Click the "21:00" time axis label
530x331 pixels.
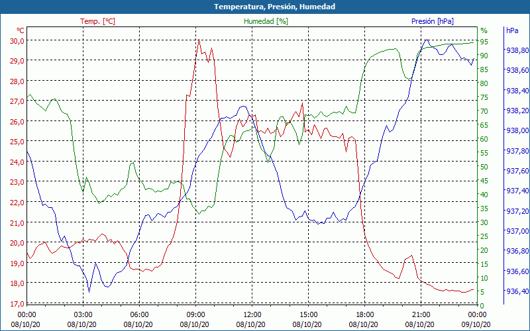(421, 315)
